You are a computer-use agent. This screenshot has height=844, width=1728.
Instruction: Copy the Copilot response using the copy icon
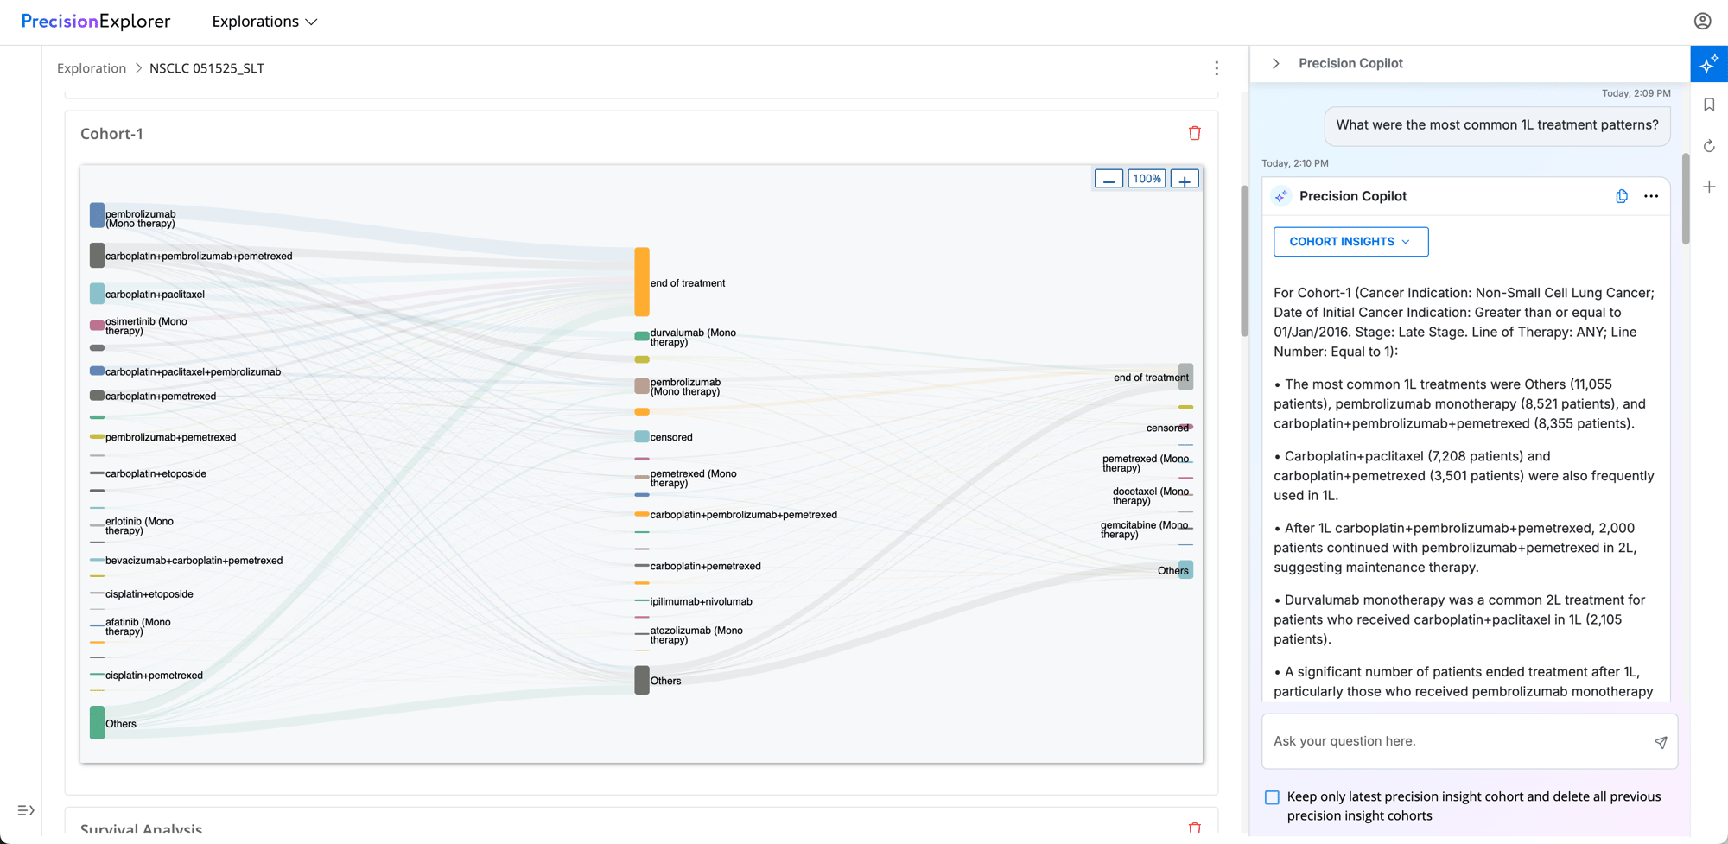pos(1621,196)
